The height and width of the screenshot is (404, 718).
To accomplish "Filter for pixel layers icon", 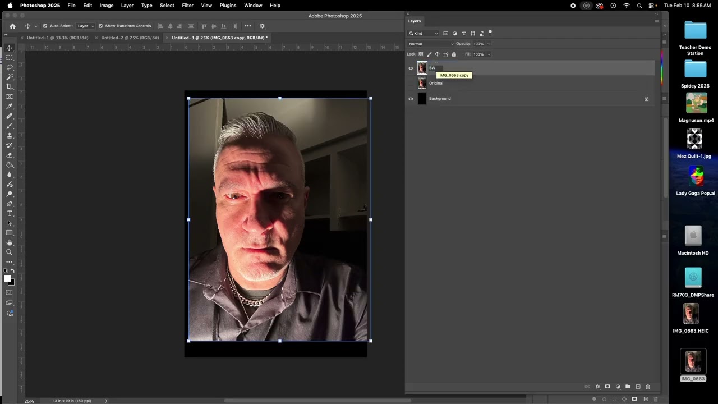I will (446, 34).
